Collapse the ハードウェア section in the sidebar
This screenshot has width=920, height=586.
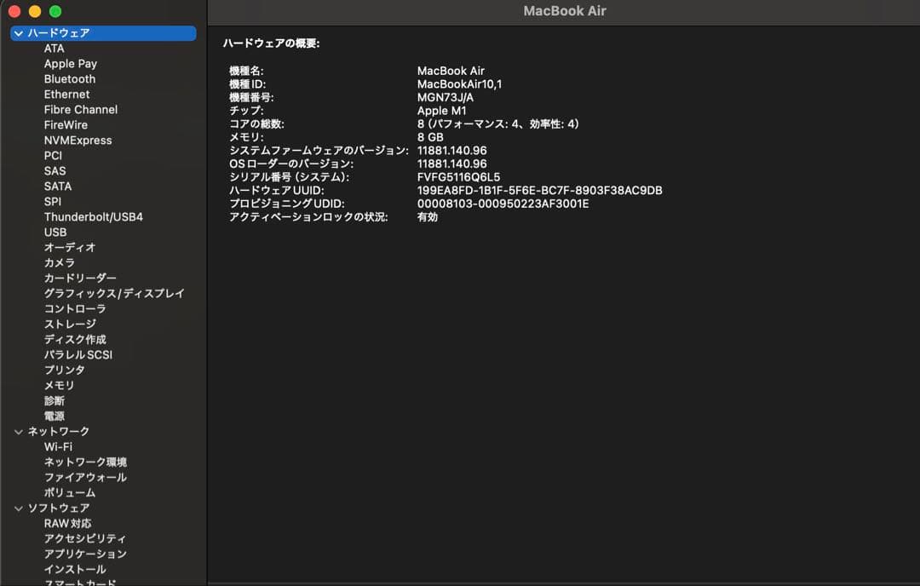point(19,32)
